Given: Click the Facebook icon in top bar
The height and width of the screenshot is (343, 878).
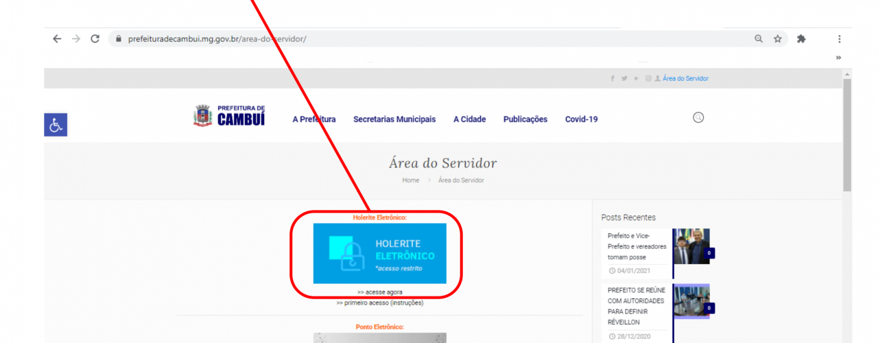Looking at the screenshot, I should pos(613,79).
